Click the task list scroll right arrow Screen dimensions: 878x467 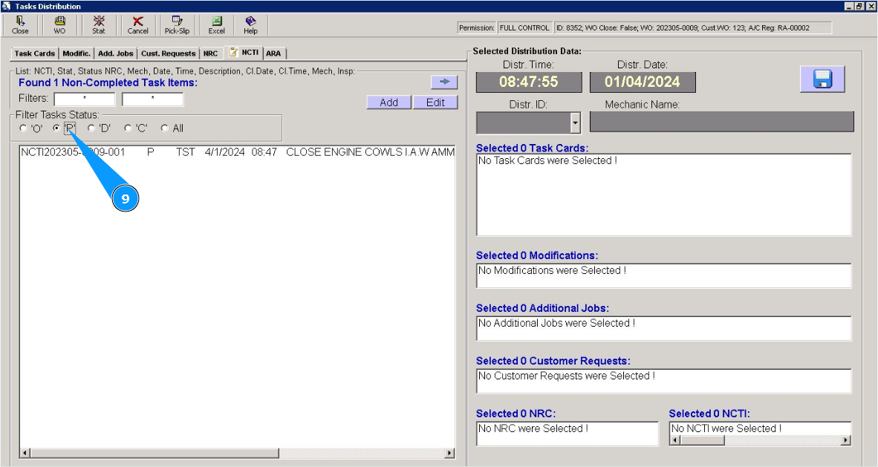pyautogui.click(x=449, y=453)
